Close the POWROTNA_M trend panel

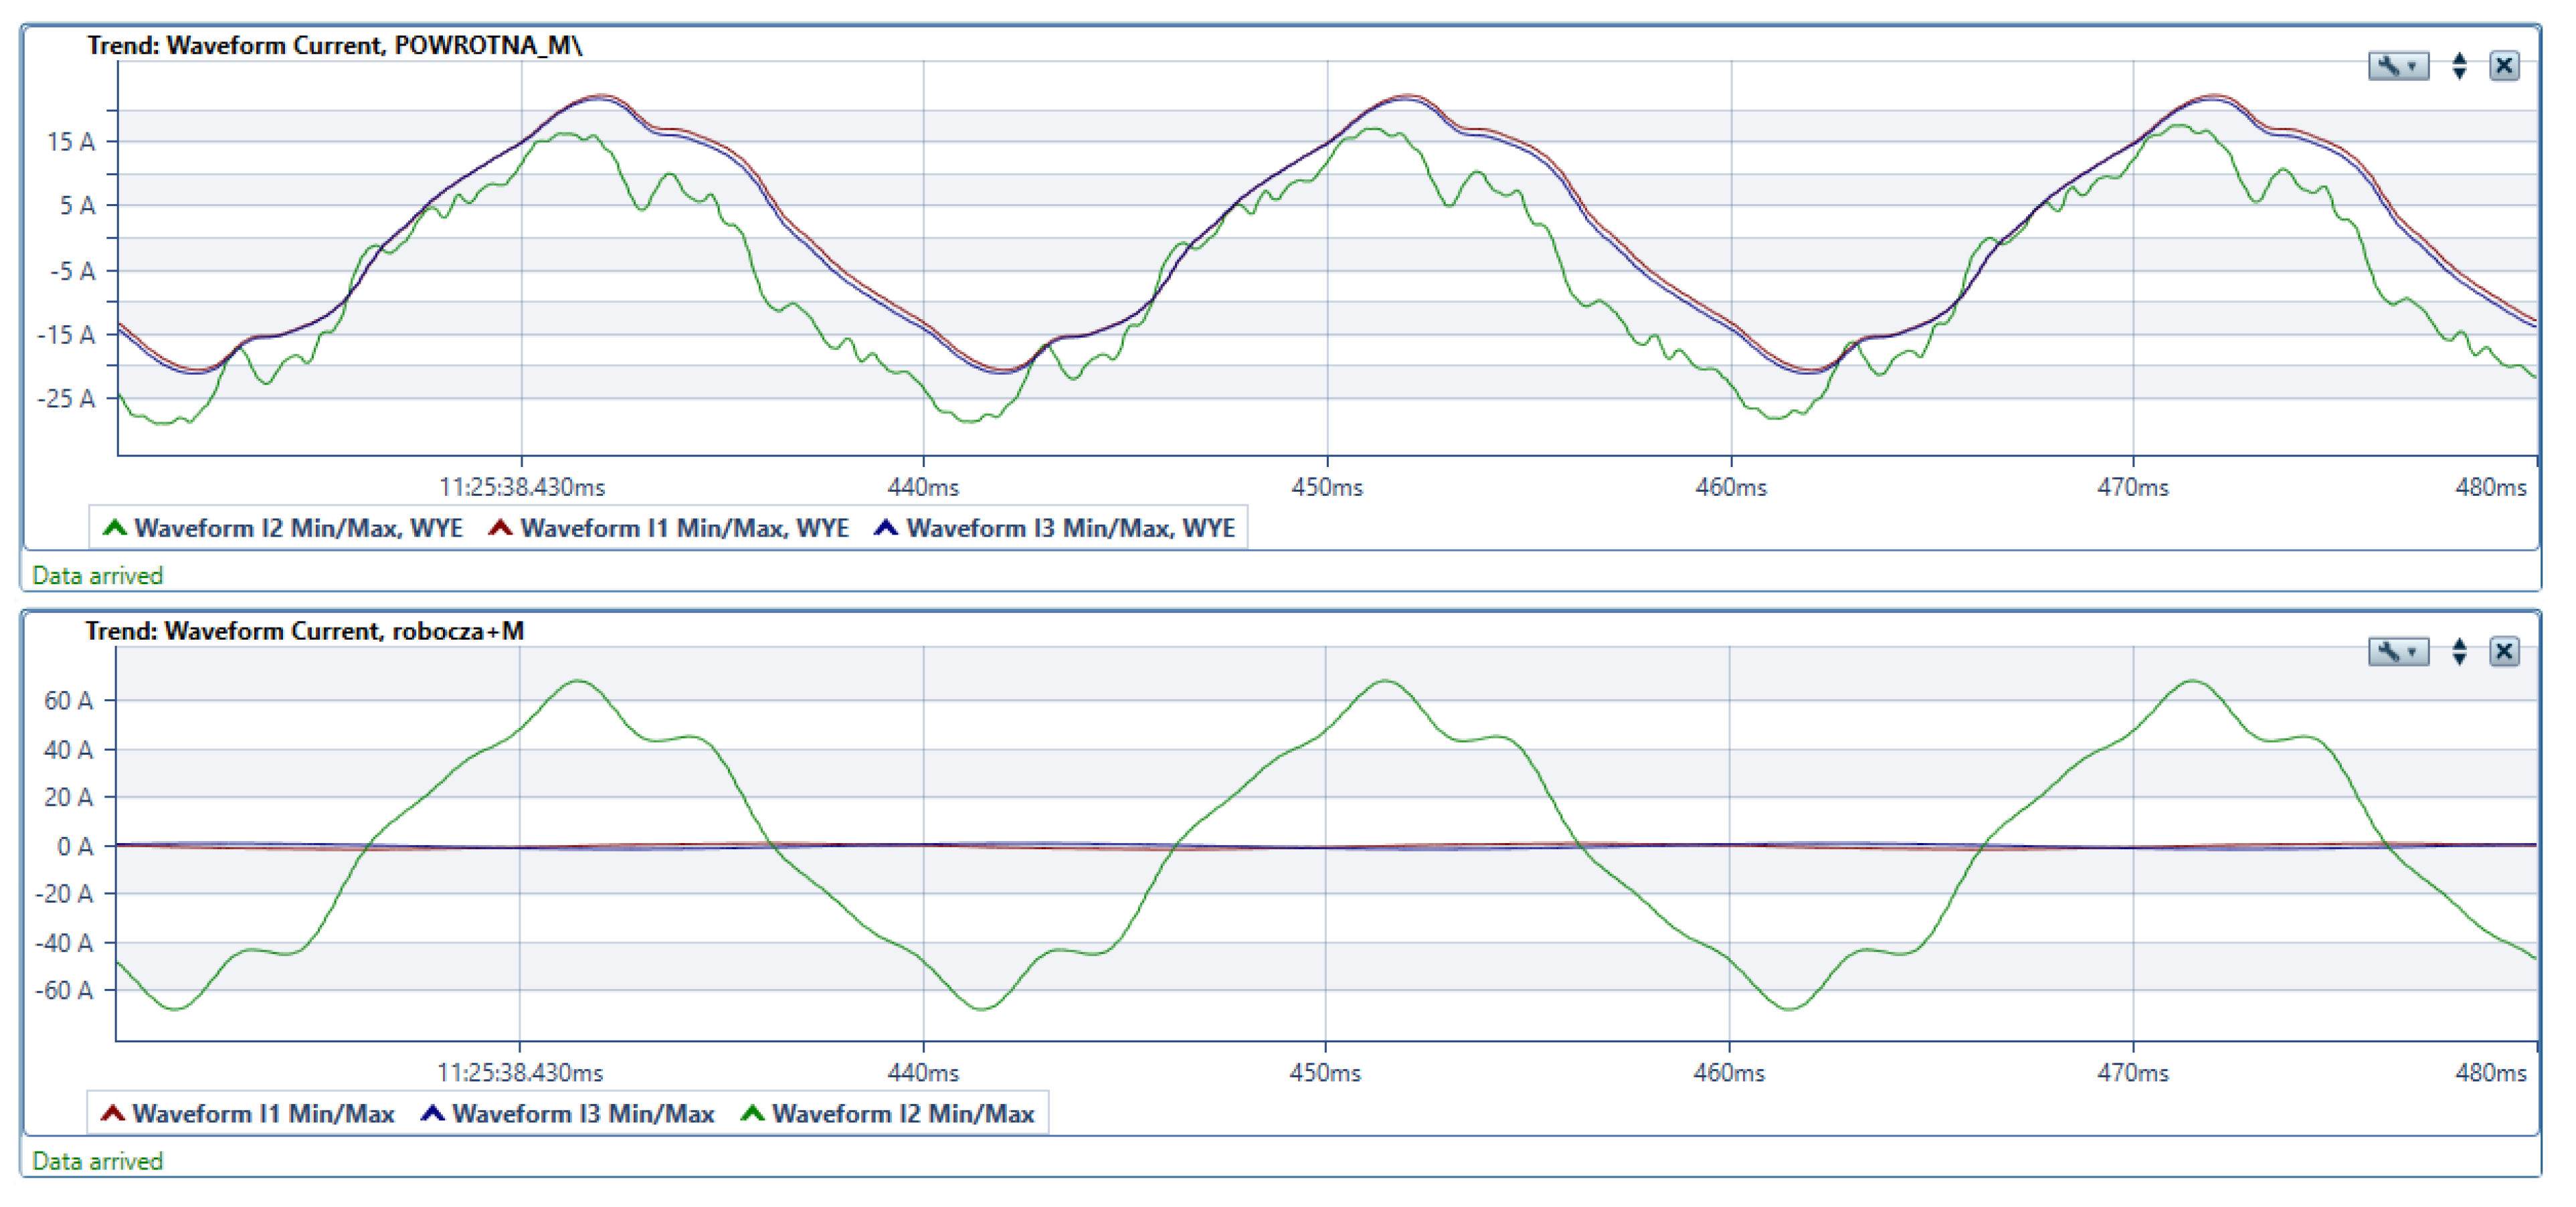[2504, 67]
